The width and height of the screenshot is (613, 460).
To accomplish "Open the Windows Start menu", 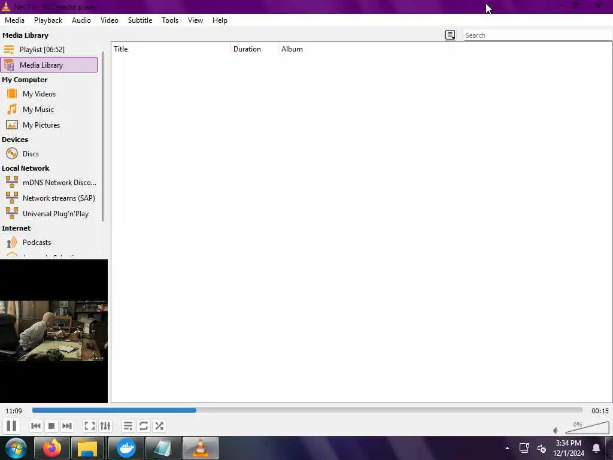I will [16, 448].
